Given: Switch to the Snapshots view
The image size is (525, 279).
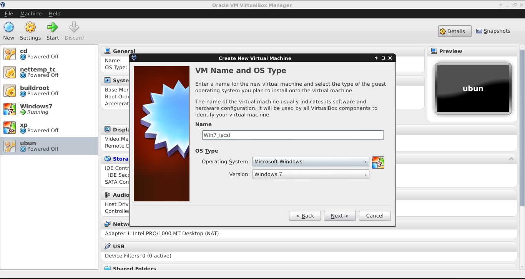Looking at the screenshot, I should coord(493,31).
